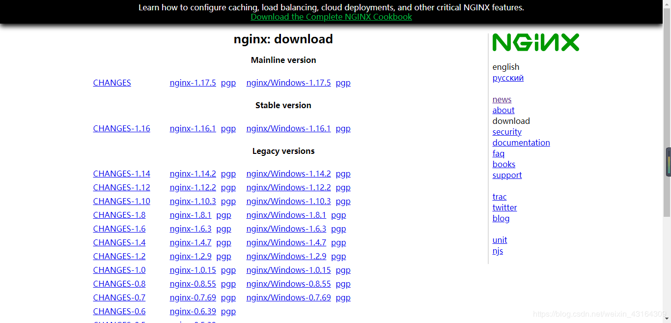Open the twitter link
671x323 pixels.
coord(504,207)
